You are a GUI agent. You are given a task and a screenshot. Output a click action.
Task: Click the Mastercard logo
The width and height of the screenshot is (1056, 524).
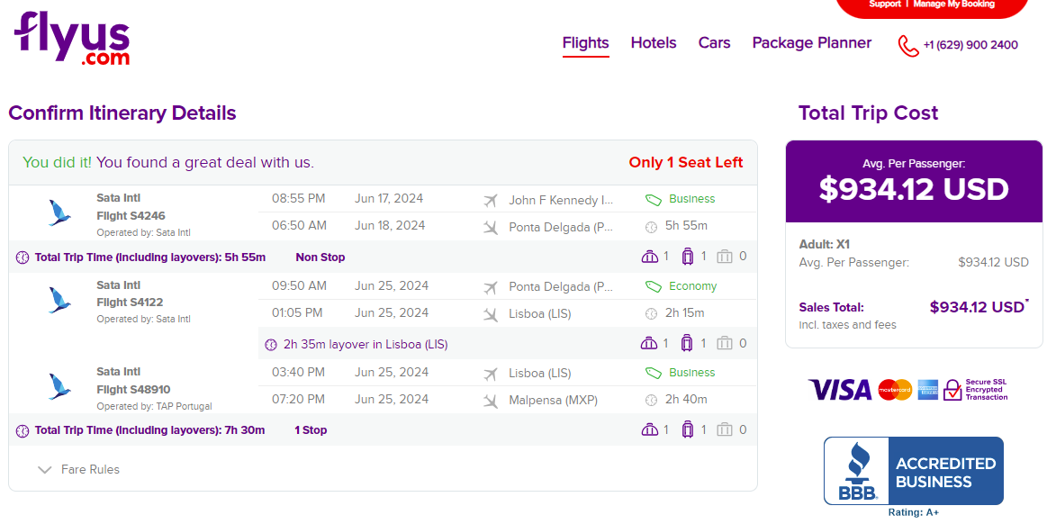click(895, 389)
